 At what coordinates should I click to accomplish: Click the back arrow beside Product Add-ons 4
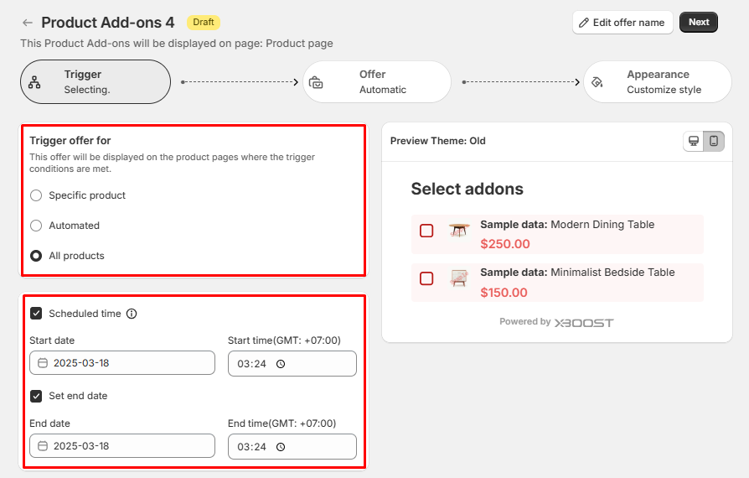[x=28, y=23]
